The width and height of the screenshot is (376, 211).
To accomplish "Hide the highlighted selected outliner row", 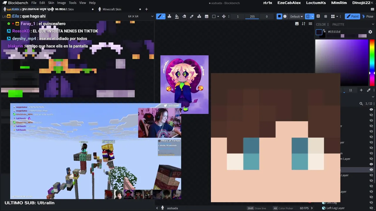I will 371,170.
